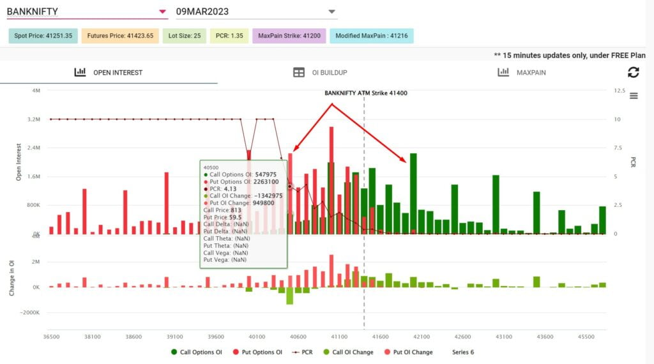The image size is (654, 364).
Task: Toggle Series 6 in the legend
Action: point(463,352)
